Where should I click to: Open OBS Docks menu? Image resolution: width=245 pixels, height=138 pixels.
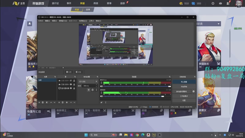point(63,21)
